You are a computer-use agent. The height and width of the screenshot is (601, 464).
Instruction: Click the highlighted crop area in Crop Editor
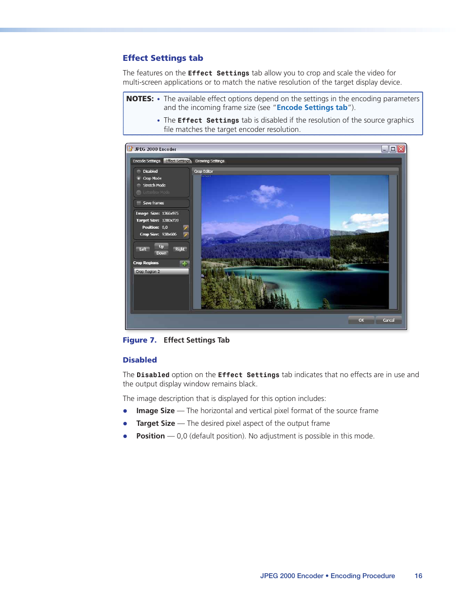coord(266,217)
